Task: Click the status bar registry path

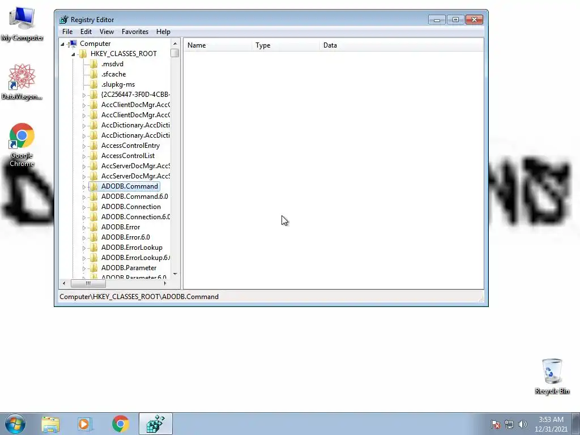Action: click(x=139, y=297)
